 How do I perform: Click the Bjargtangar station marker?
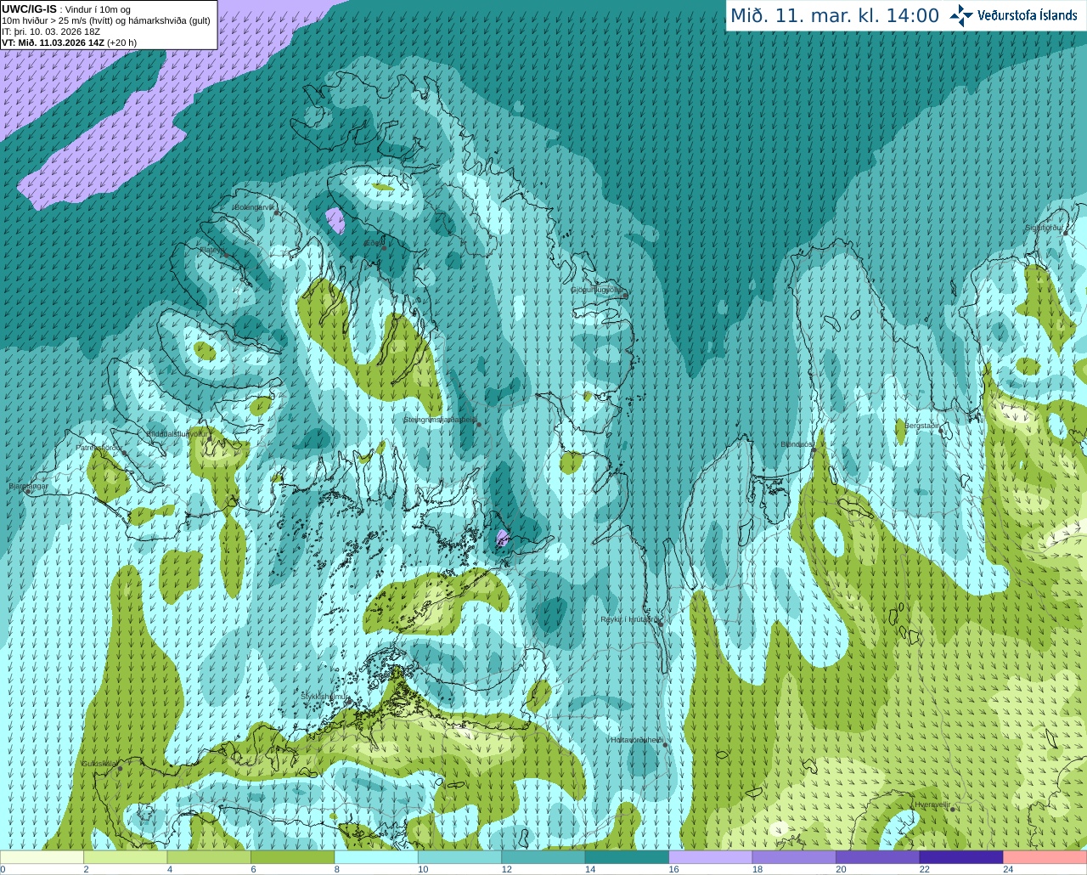click(28, 492)
